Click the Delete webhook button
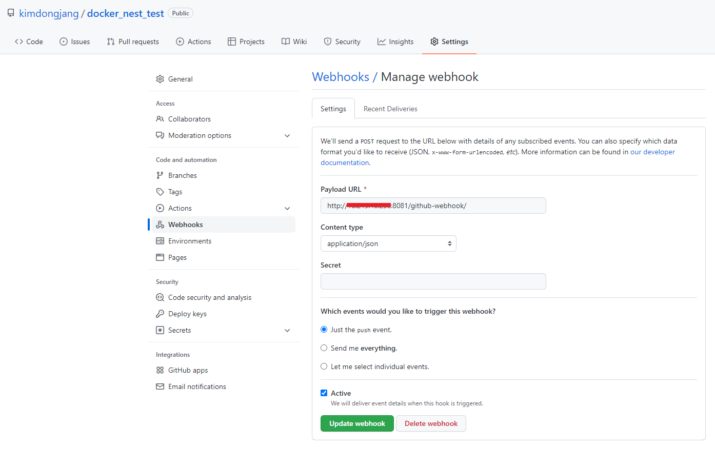The width and height of the screenshot is (715, 449). [x=431, y=423]
